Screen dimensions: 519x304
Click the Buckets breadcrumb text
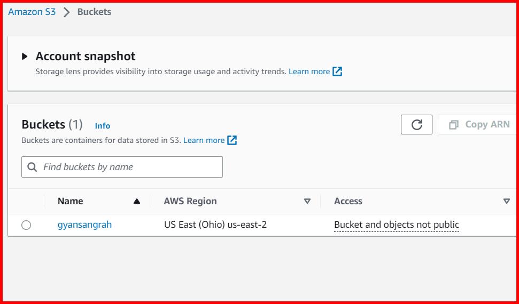pos(94,12)
